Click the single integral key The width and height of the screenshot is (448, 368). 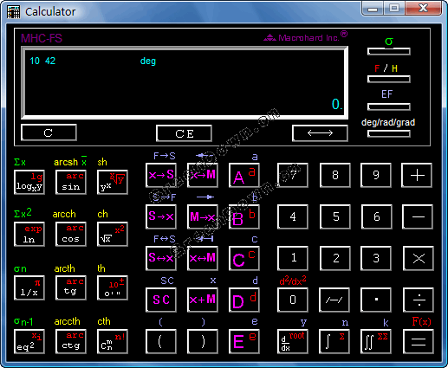(334, 341)
